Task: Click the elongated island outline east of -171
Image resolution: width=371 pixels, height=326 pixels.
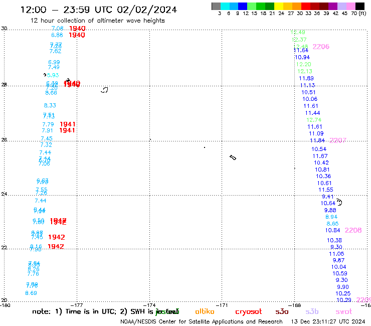Action: 233,157
